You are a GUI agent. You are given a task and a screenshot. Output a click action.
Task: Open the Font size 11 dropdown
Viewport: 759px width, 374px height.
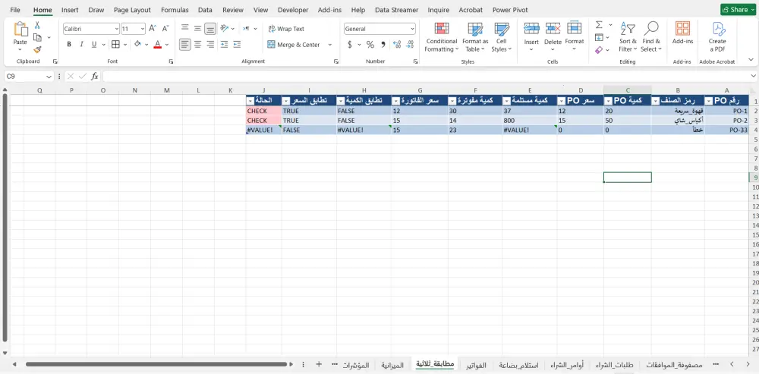coord(143,29)
